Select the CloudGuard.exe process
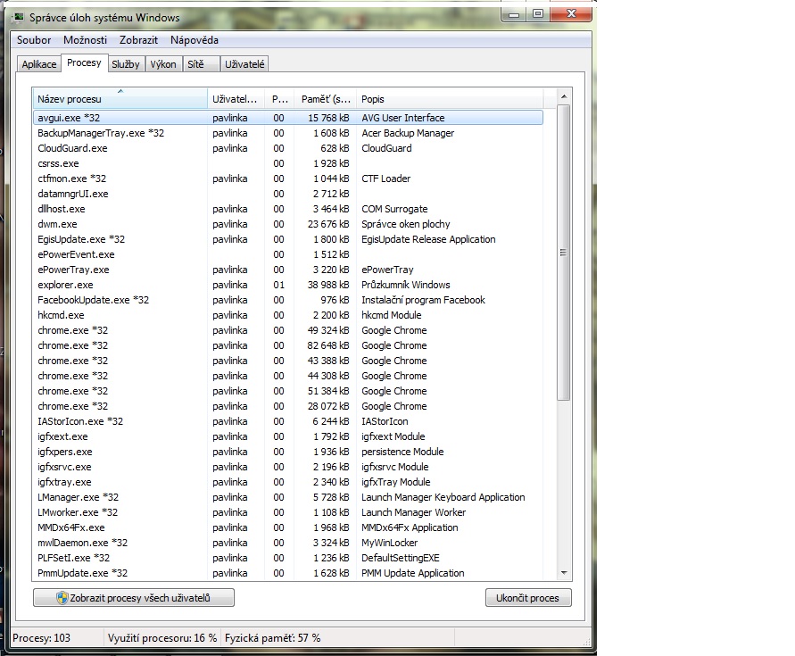The width and height of the screenshot is (795, 656). coord(288,148)
